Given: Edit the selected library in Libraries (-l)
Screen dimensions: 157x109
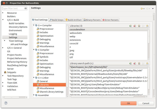Looking at the screenshot, I should tap(139, 26).
